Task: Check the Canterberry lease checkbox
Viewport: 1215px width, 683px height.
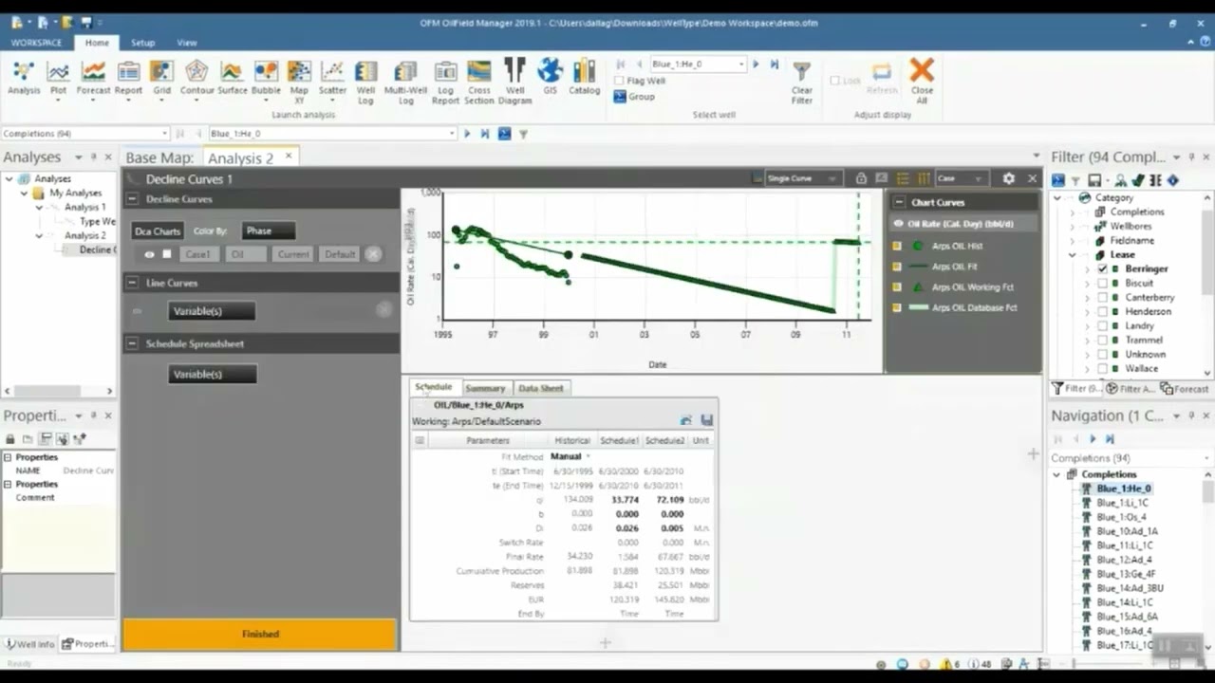Action: point(1102,297)
